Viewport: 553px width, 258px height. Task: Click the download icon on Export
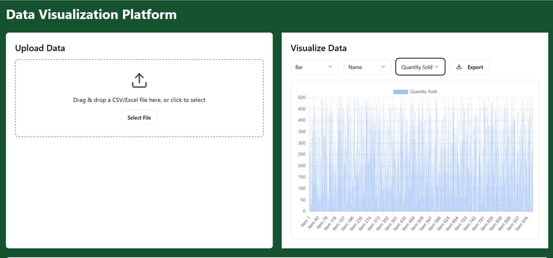[459, 67]
